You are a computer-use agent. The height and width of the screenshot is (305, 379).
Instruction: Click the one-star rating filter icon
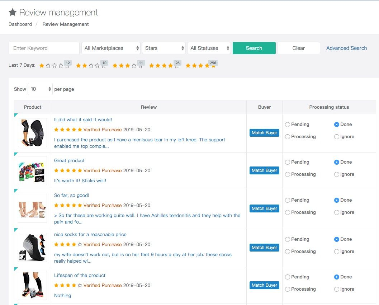pyautogui.click(x=54, y=66)
